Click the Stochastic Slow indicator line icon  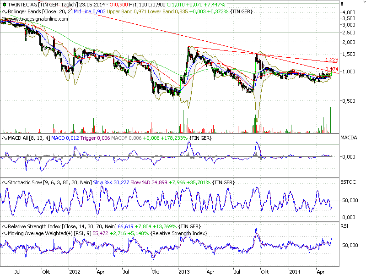[x=5, y=182]
